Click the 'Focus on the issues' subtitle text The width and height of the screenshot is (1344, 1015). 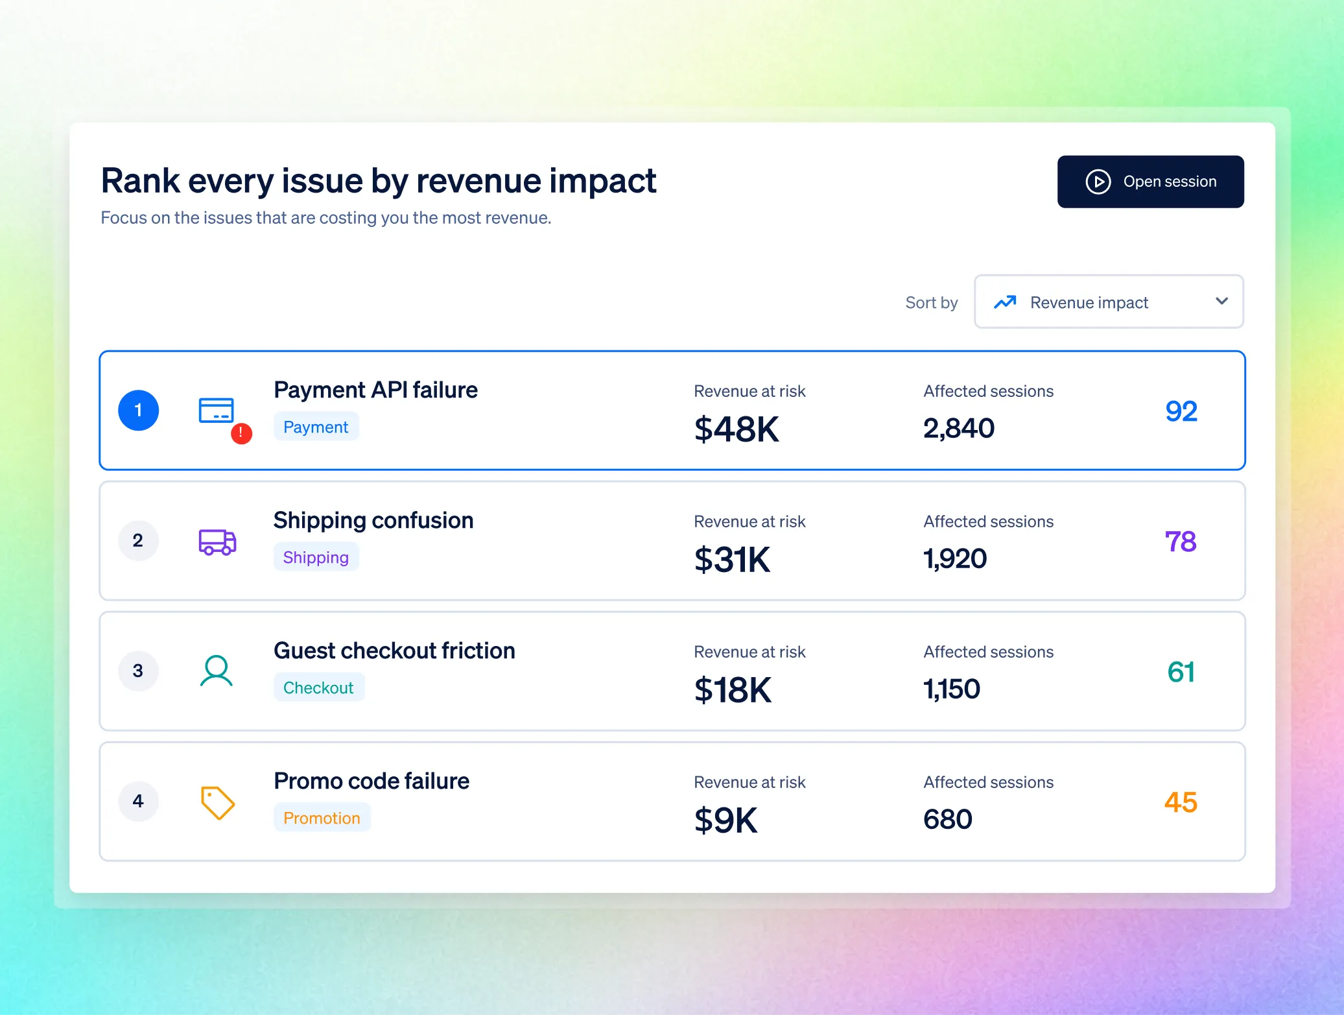[x=326, y=218]
